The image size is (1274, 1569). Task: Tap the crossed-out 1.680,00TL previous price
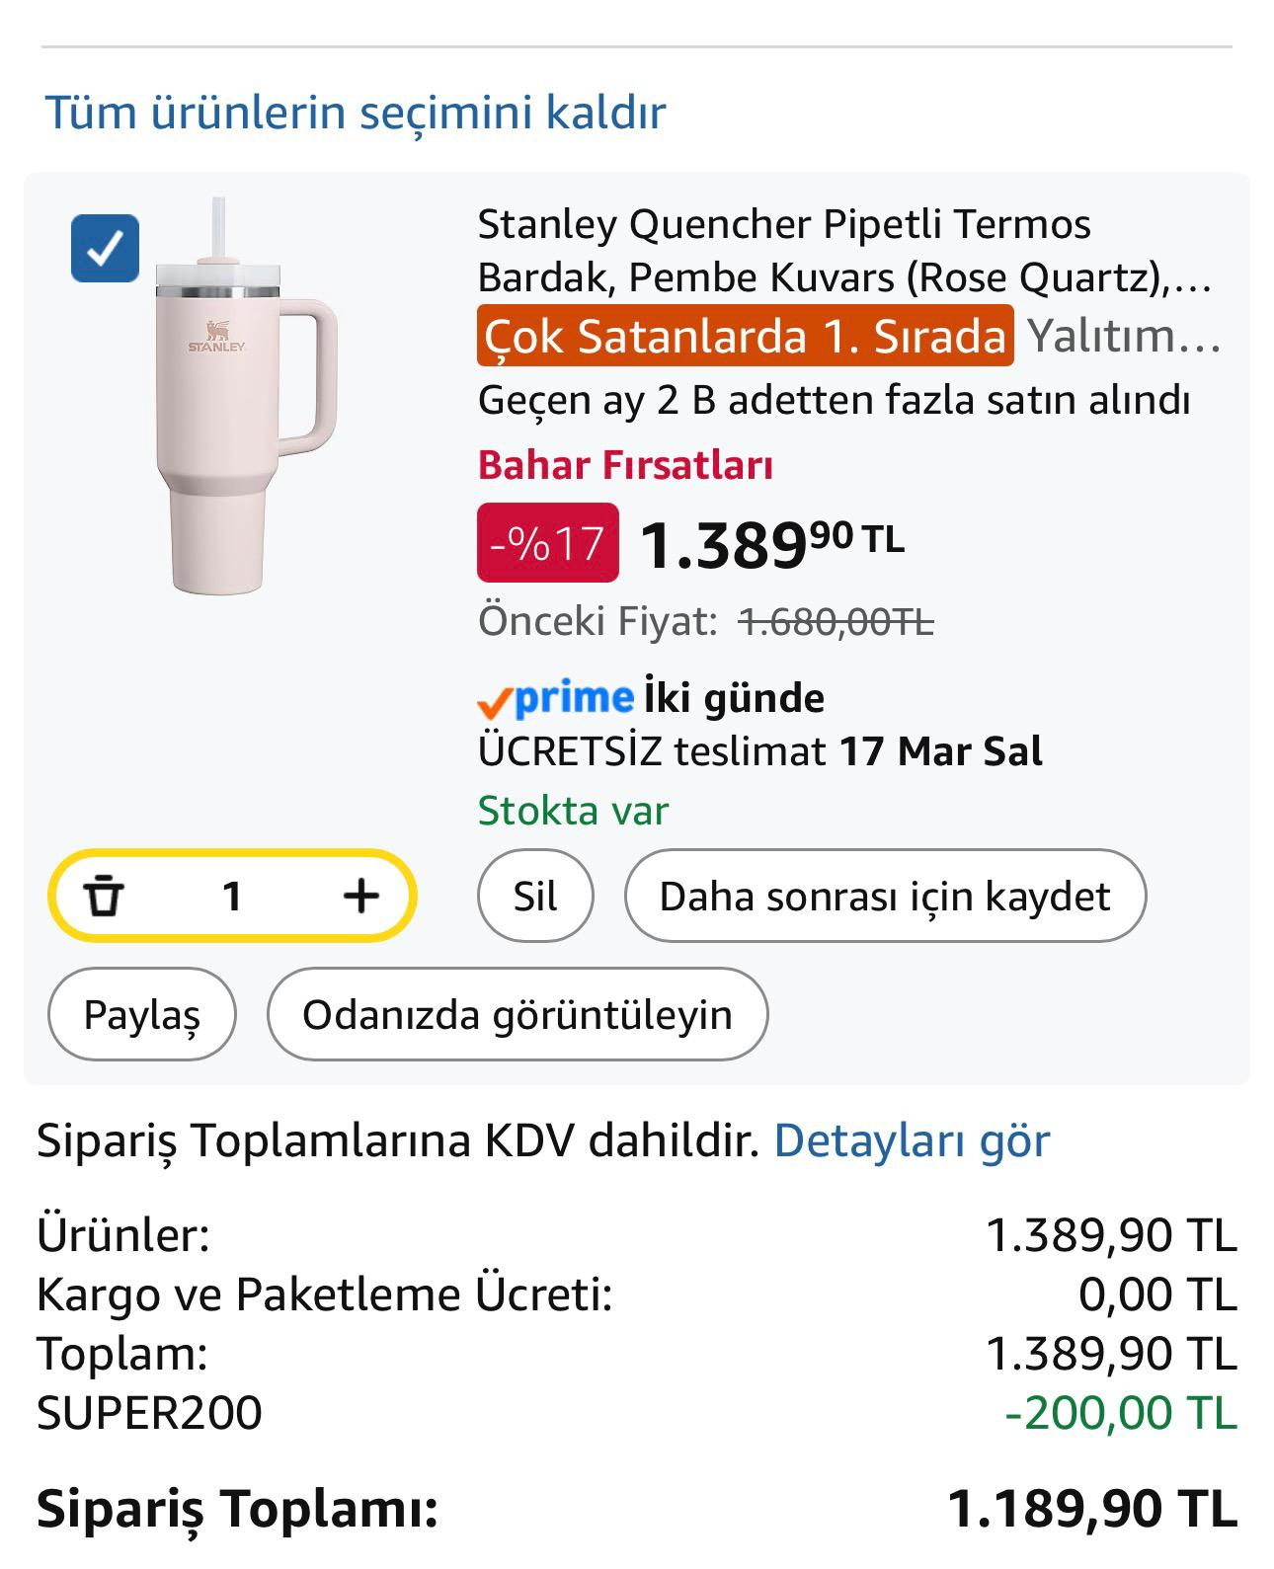[836, 622]
